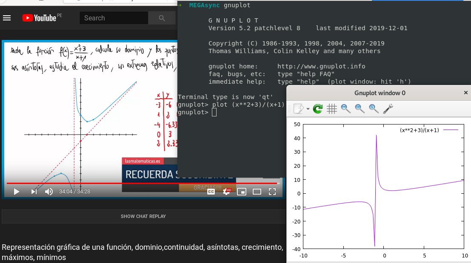Toggle the (x**2+3)/(x+1) legend entry

tap(428, 130)
